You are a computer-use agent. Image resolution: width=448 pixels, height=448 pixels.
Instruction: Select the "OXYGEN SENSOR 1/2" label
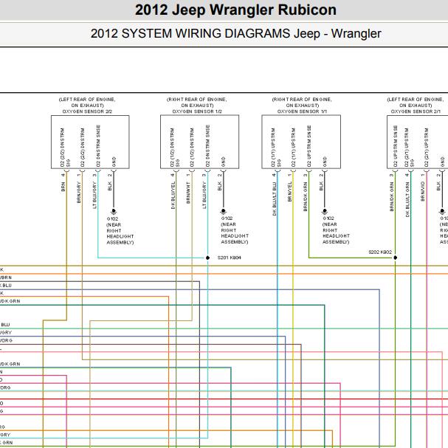point(197,111)
